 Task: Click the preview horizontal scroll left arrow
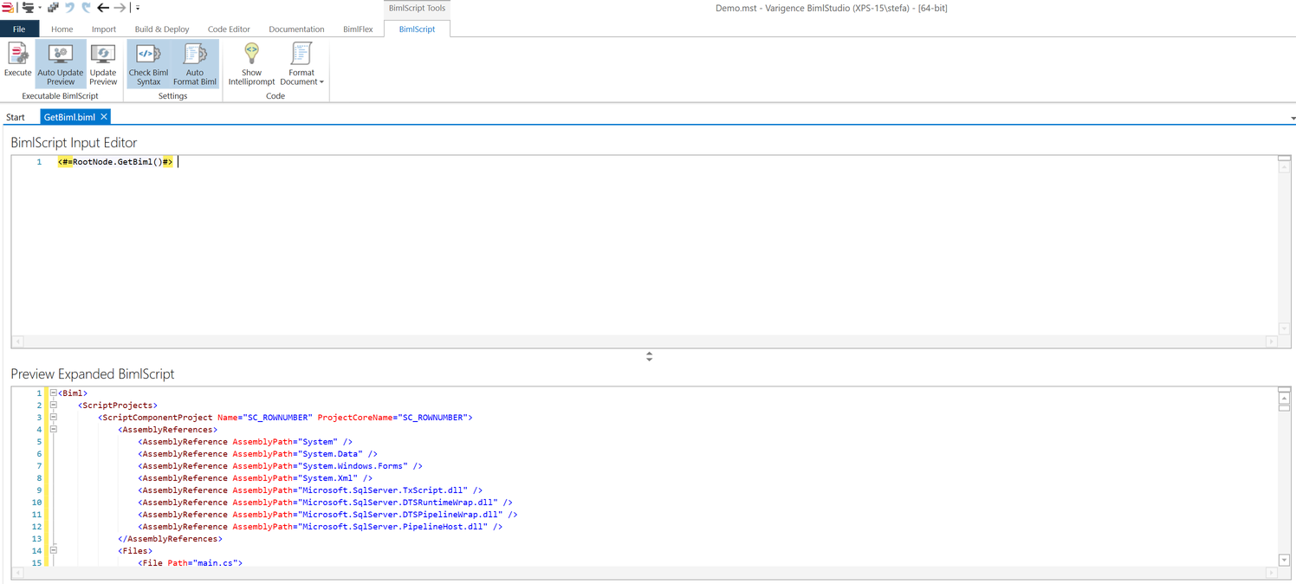[x=17, y=573]
